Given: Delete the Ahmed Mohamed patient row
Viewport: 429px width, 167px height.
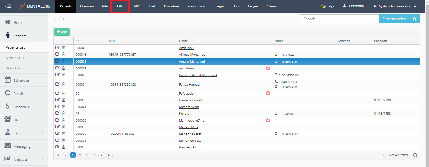Looking at the screenshot, I should (63, 54).
